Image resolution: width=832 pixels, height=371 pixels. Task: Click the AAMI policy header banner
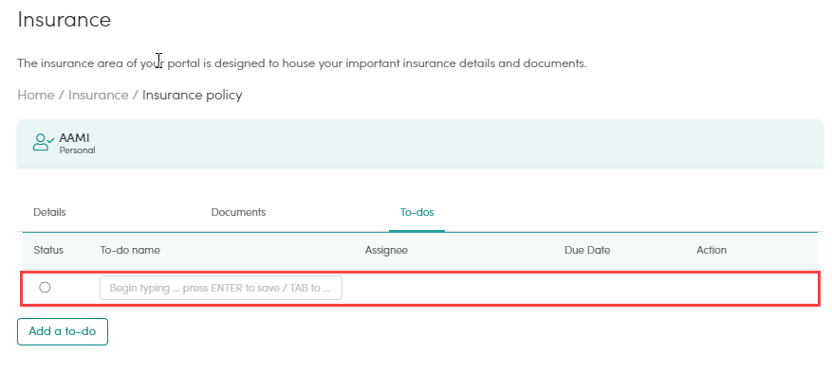point(420,144)
